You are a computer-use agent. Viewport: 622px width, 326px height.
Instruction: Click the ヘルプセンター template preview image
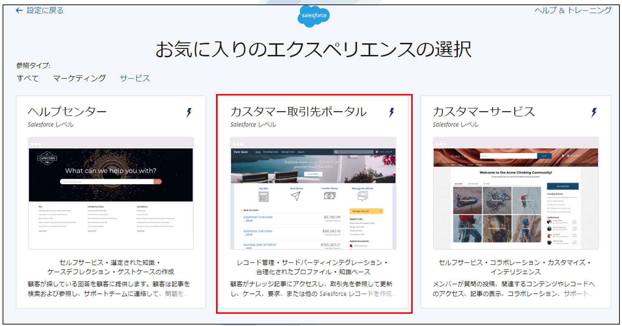point(111,194)
